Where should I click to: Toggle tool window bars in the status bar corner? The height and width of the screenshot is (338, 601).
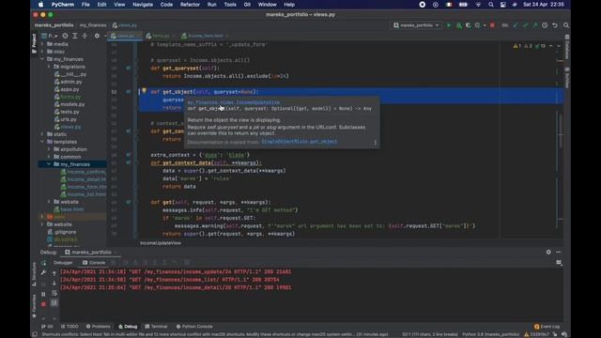[35, 334]
